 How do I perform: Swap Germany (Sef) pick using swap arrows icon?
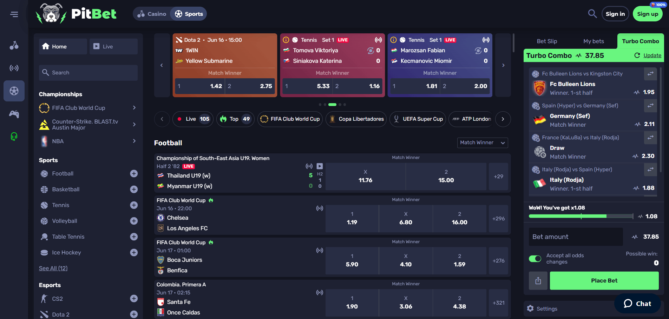[x=650, y=106]
